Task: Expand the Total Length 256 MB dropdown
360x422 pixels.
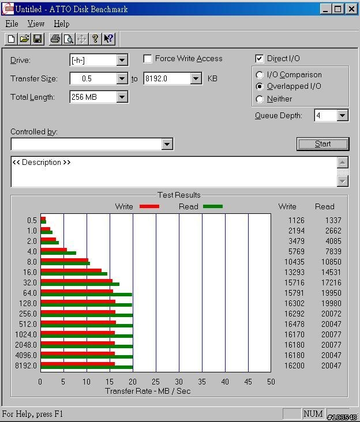Action: [122, 97]
